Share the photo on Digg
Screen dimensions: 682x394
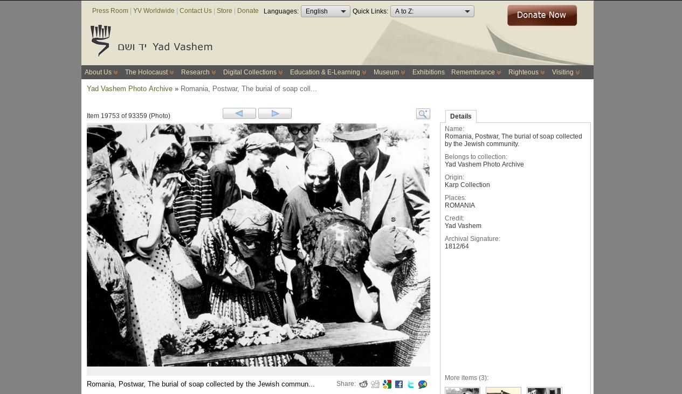(375, 384)
